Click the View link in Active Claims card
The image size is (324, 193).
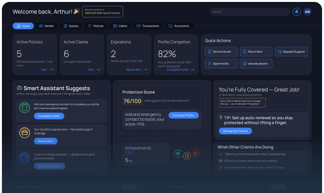tap(91, 70)
